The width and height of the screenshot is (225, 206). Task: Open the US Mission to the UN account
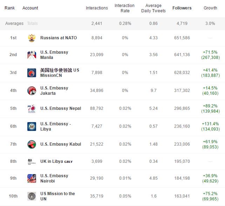pos(57,196)
